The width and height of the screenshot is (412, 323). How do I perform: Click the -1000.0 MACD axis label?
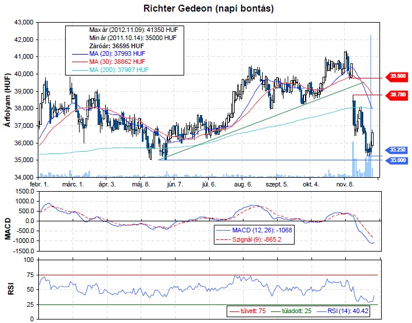pos(24,241)
